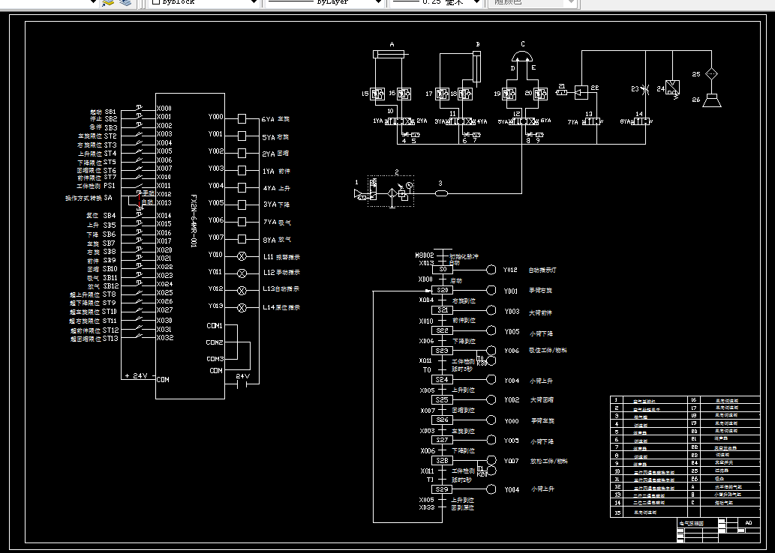Select the air treatment unit 2

coord(391,191)
